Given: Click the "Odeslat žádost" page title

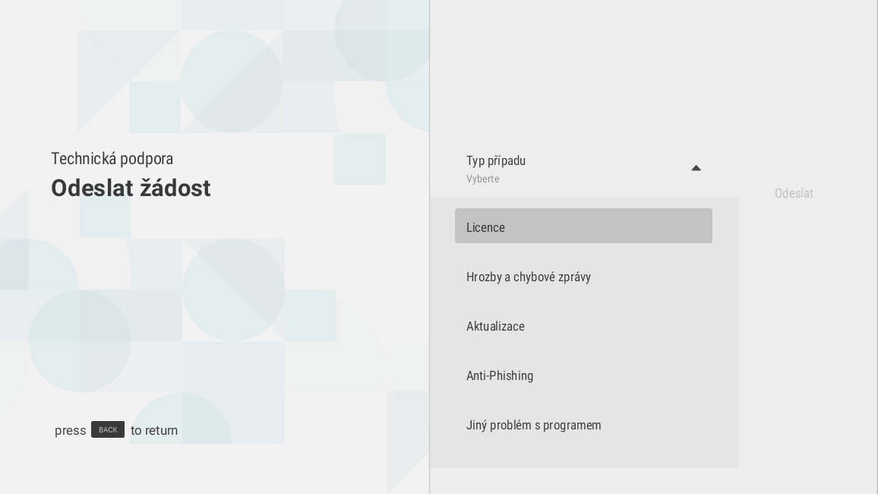Looking at the screenshot, I should tap(131, 188).
